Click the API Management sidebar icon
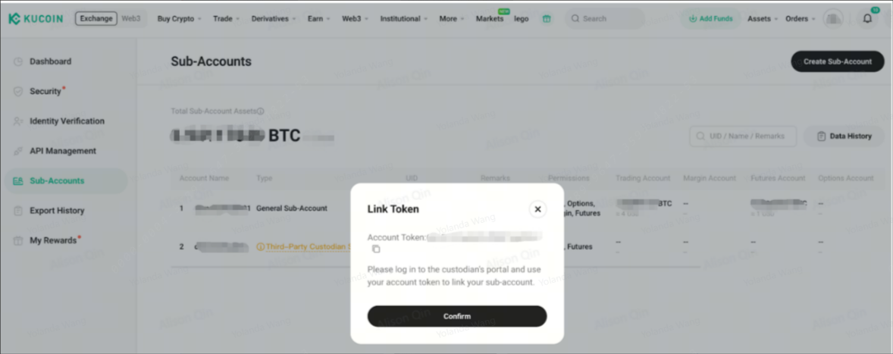 [x=18, y=151]
